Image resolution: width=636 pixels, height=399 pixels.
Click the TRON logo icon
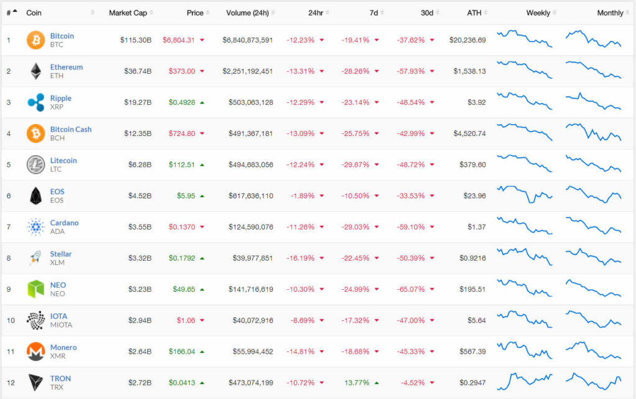pyautogui.click(x=35, y=383)
